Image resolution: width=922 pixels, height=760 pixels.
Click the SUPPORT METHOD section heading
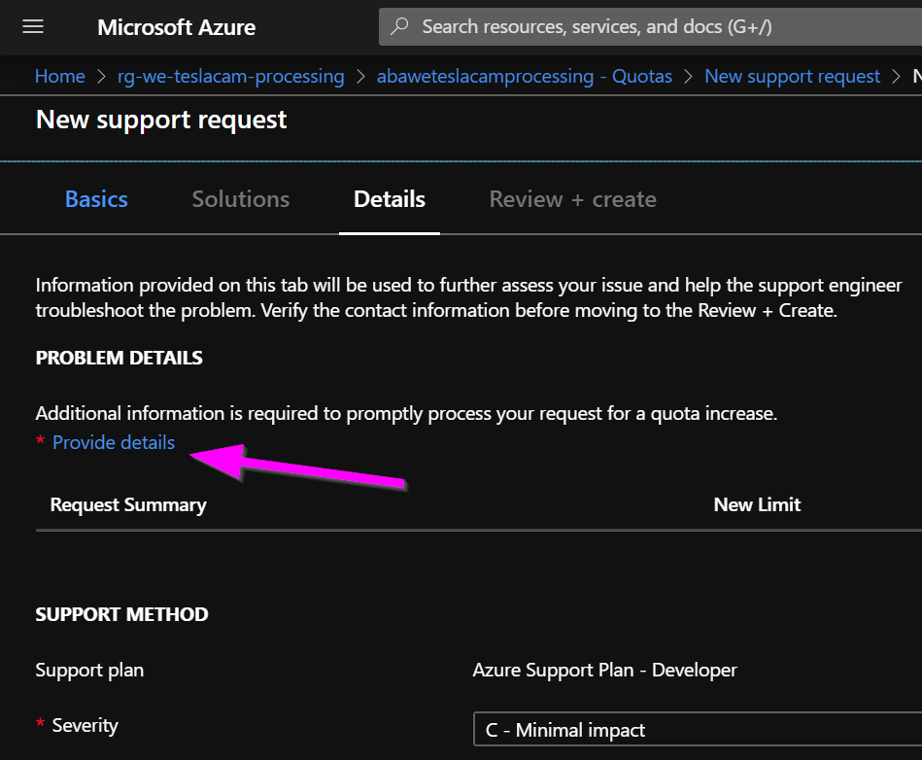121,614
